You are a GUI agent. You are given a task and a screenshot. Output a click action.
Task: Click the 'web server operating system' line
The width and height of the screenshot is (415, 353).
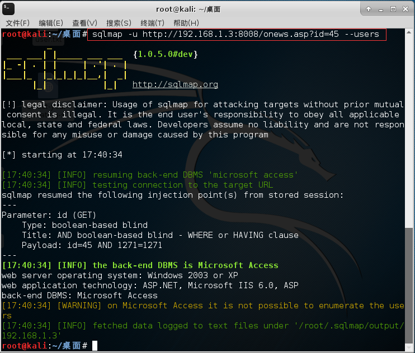click(120, 275)
